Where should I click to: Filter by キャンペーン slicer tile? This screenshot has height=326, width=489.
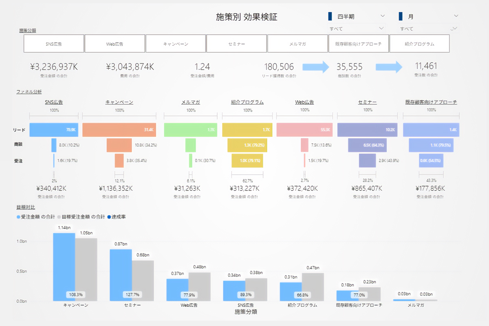[176, 44]
